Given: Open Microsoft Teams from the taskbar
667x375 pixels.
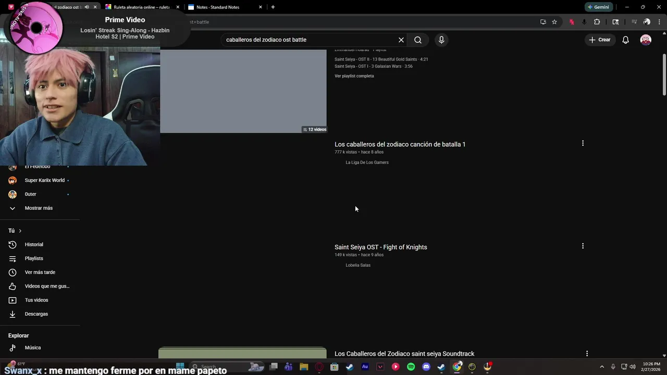Looking at the screenshot, I should click(288, 367).
